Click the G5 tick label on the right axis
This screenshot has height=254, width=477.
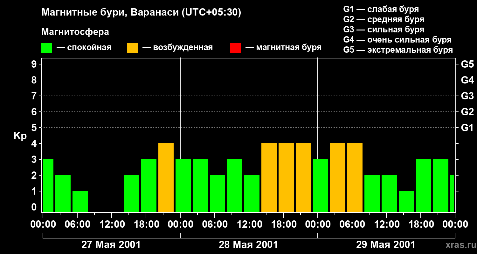[467, 64]
